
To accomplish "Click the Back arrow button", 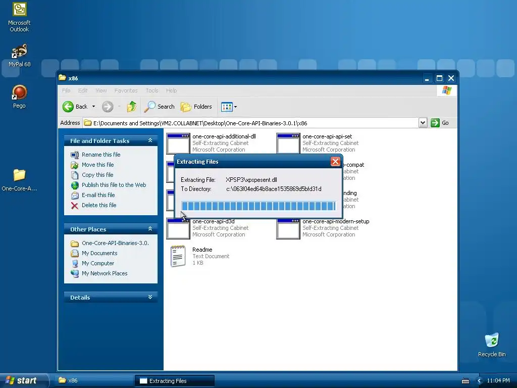I will click(x=75, y=107).
